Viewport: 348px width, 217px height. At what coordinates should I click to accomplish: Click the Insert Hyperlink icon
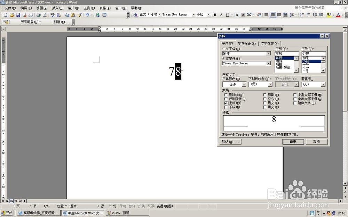[98, 15]
